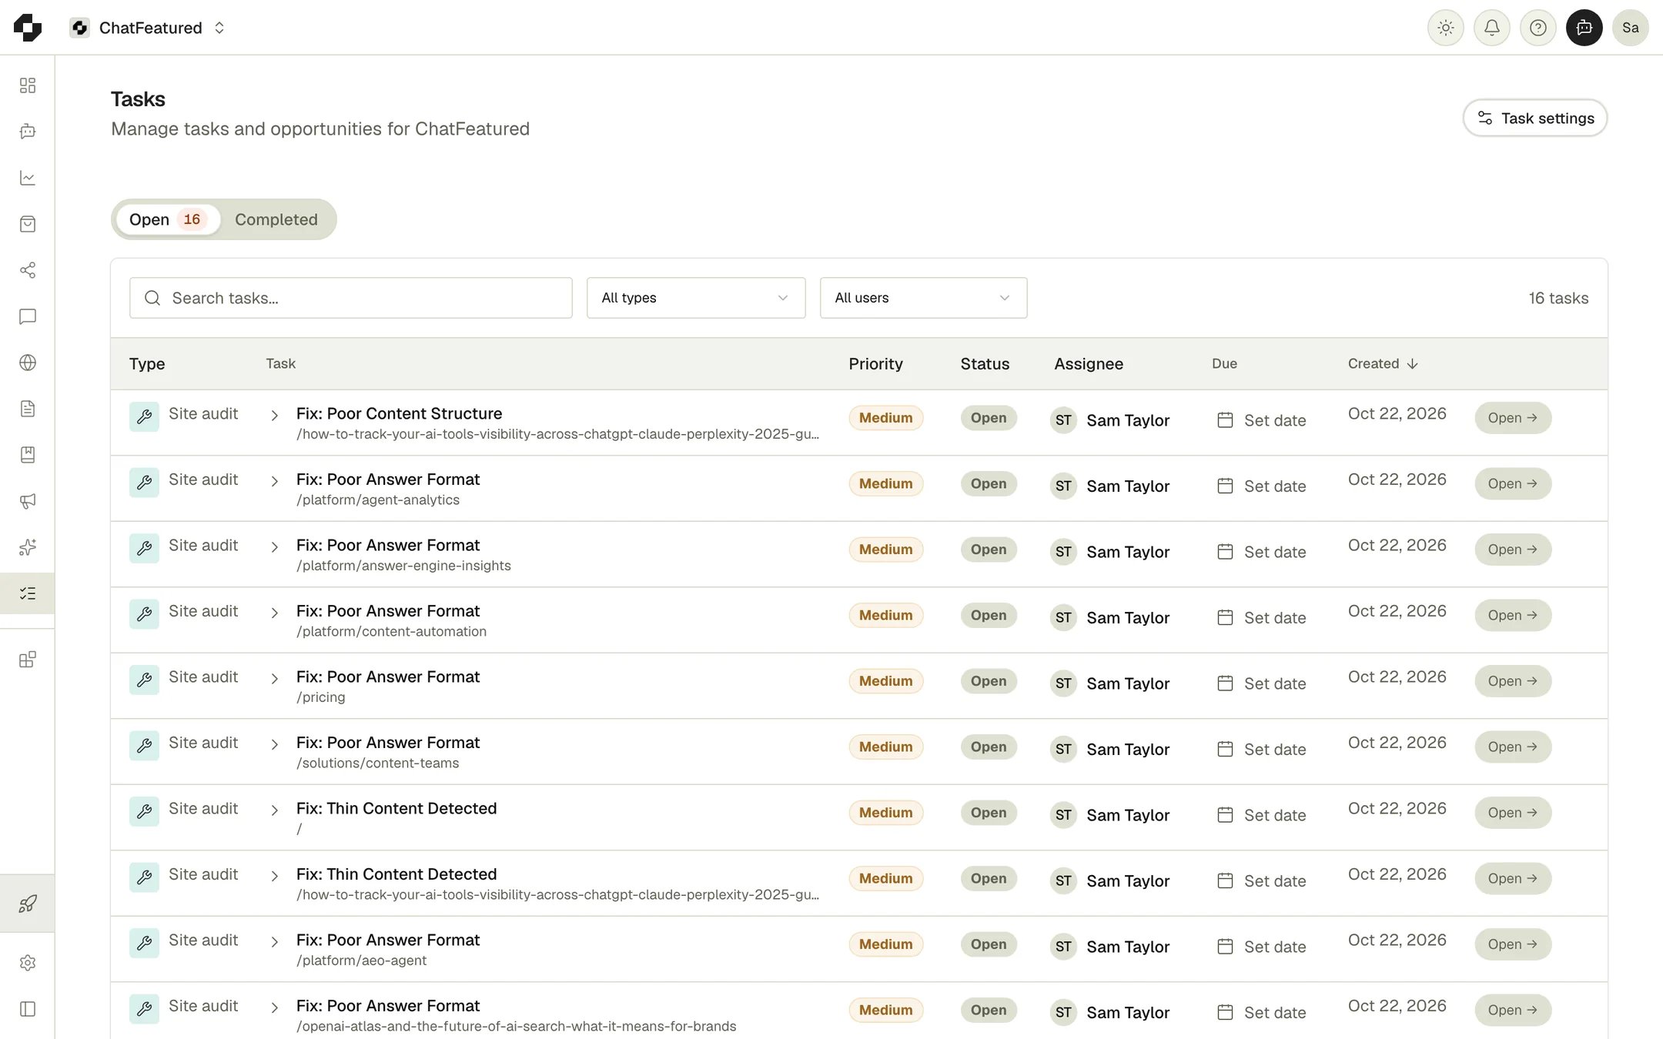This screenshot has width=1663, height=1039.
Task: Sort by the Priority column header
Action: click(875, 363)
